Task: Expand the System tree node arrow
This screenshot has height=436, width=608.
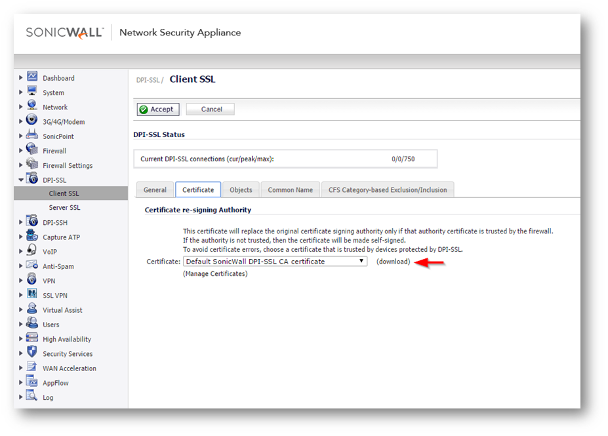Action: coord(21,92)
